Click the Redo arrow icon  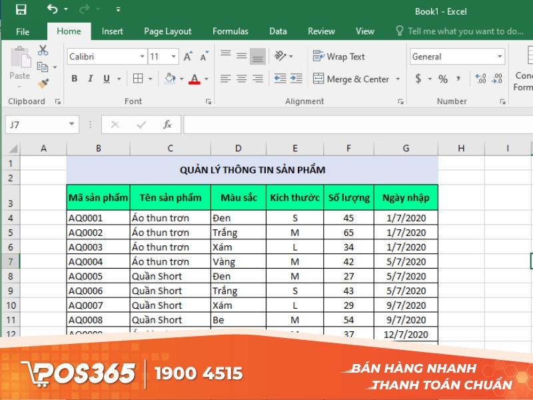[84, 9]
